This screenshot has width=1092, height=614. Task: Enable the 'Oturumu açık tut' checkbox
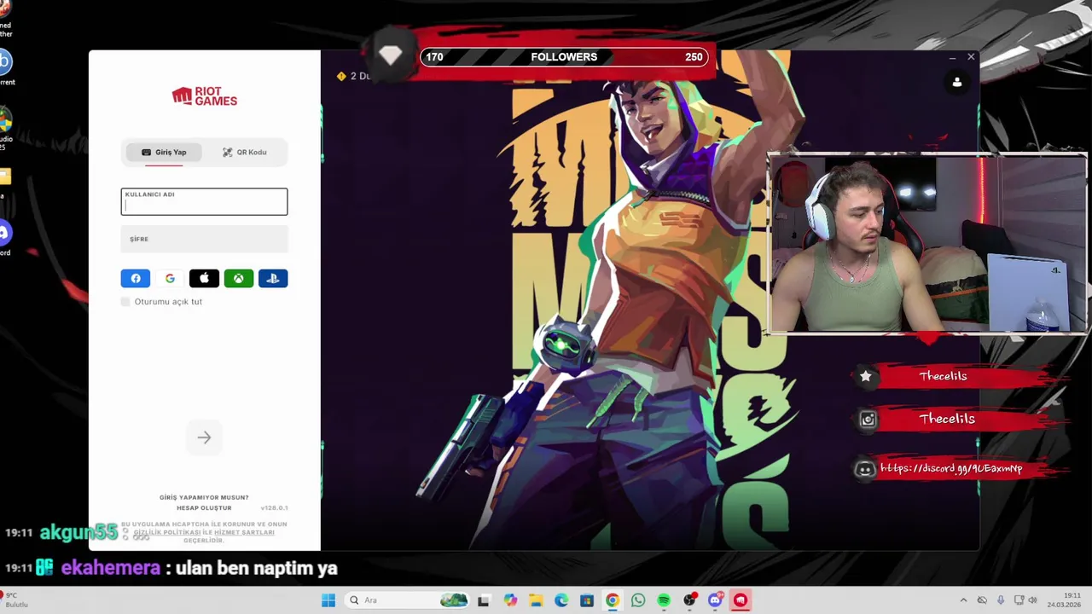click(x=125, y=302)
